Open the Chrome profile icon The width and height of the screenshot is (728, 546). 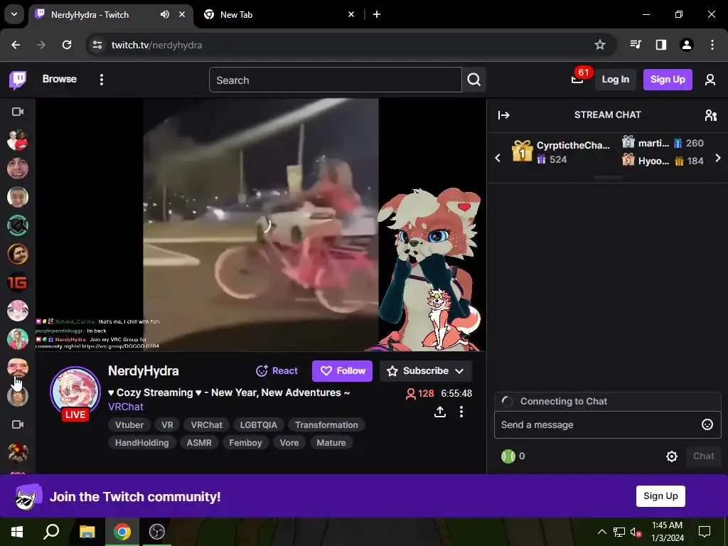pos(687,45)
